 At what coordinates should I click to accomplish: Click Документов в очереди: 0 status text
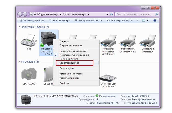click(x=145, y=103)
